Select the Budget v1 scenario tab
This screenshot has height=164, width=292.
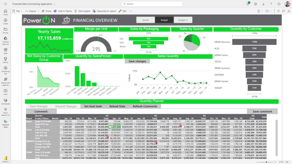(183, 20)
